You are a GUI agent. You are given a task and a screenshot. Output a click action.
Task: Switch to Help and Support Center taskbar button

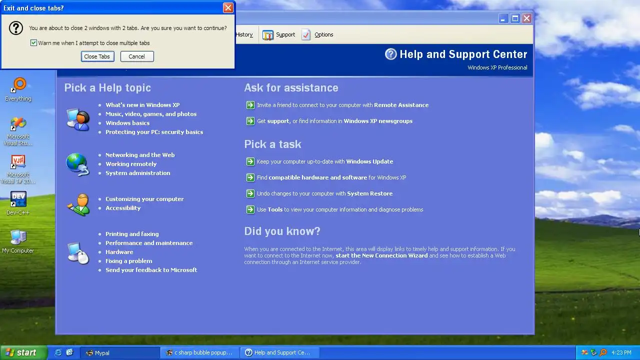[x=280, y=352]
